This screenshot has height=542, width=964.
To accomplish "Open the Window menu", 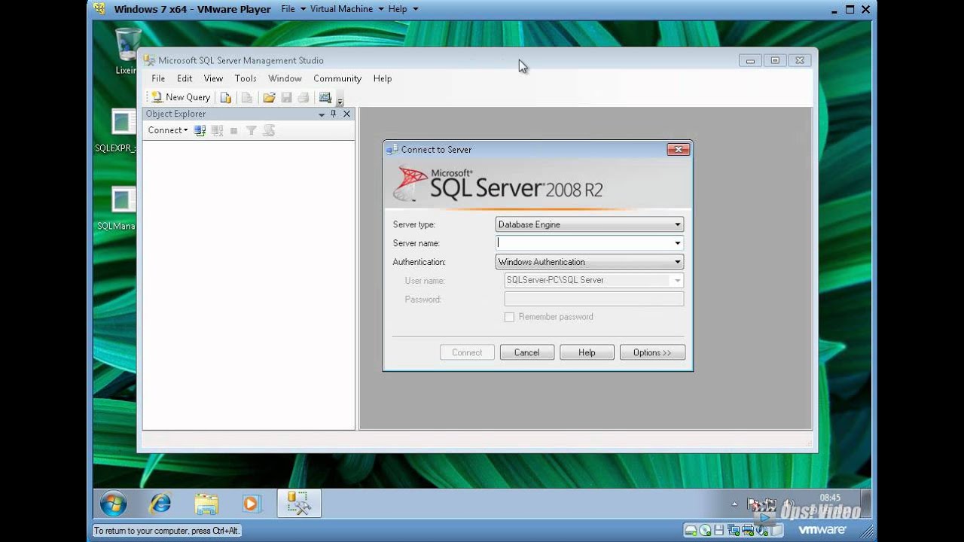I will pyautogui.click(x=285, y=78).
